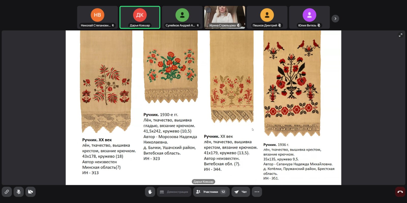Viewport: 407px width, 203px height.
Task: Unmute the microphone
Action: 19,192
